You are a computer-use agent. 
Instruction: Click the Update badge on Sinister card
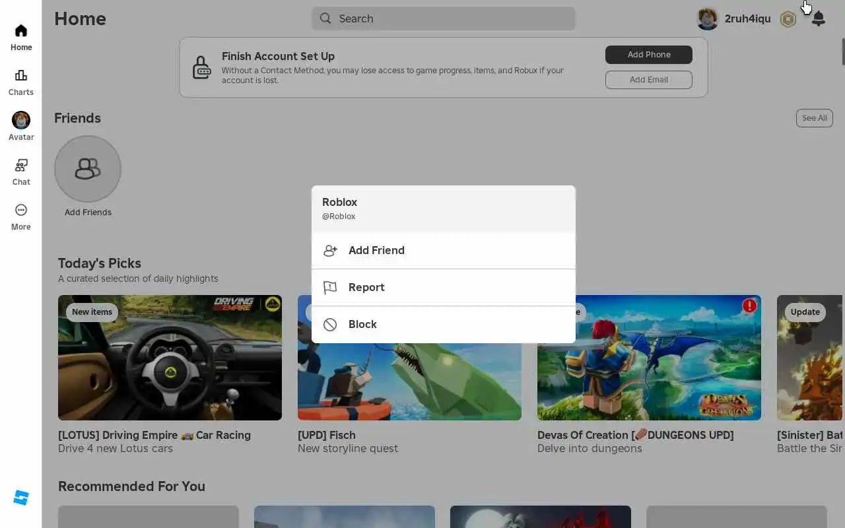pyautogui.click(x=805, y=312)
